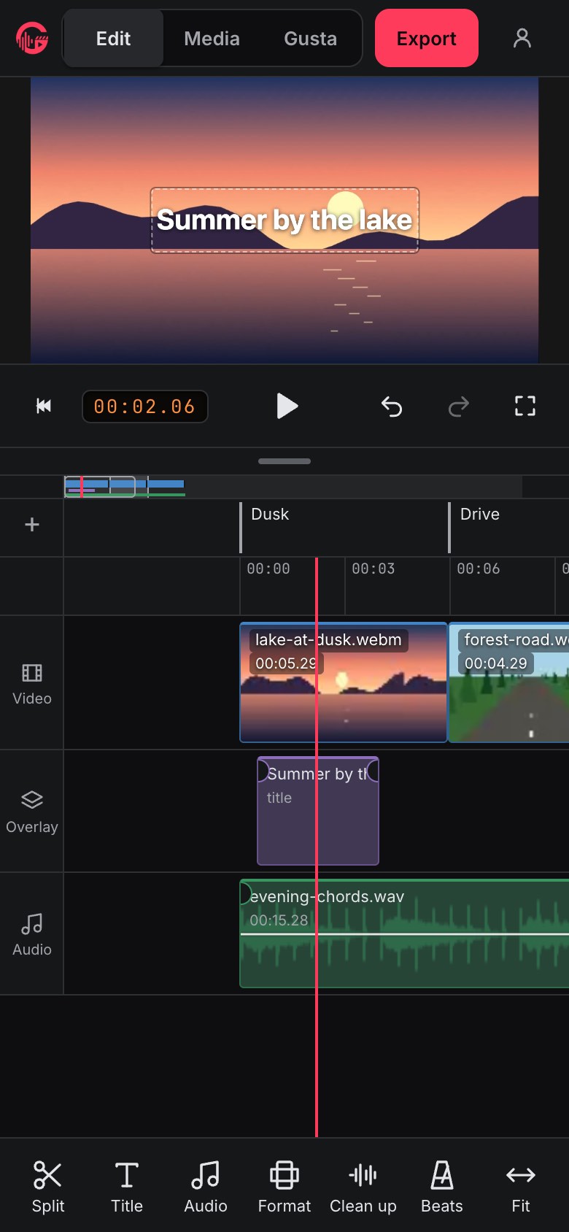Enter fullscreen preview mode
The image size is (569, 1232).
[525, 406]
